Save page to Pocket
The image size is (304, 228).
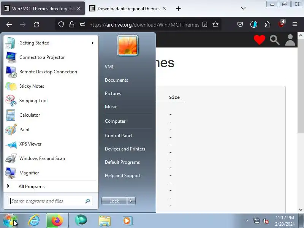click(240, 24)
